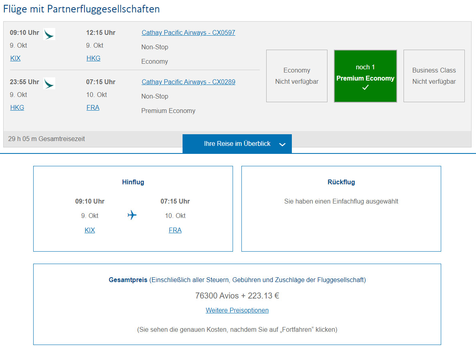Image resolution: width=476 pixels, height=347 pixels.
Task: Click the Gesamtpreis label
Action: pos(128,280)
